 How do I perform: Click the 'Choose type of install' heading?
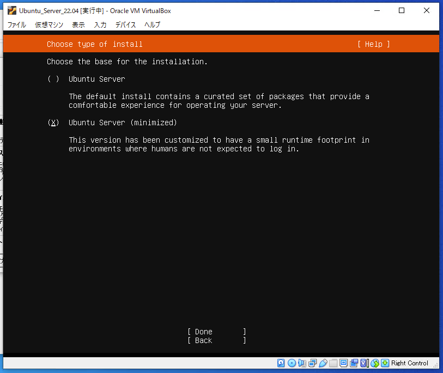95,44
